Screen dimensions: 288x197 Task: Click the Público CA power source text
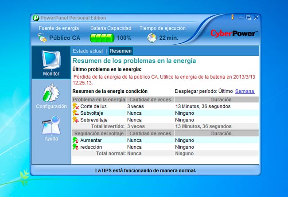(x=65, y=38)
